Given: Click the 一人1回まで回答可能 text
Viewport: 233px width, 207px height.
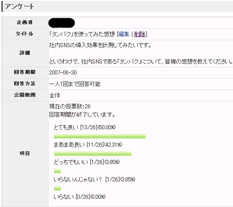Looking at the screenshot, I should (x=75, y=84).
